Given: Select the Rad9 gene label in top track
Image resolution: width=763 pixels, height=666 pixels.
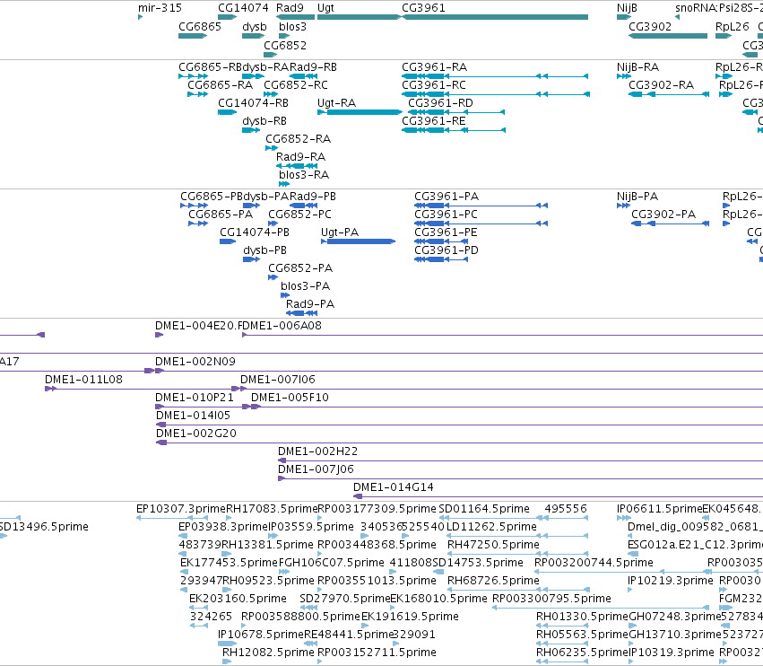Looking at the screenshot, I should pos(290,8).
